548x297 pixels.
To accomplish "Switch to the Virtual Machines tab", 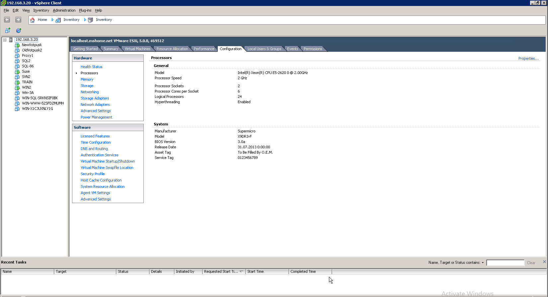I will 137,49.
